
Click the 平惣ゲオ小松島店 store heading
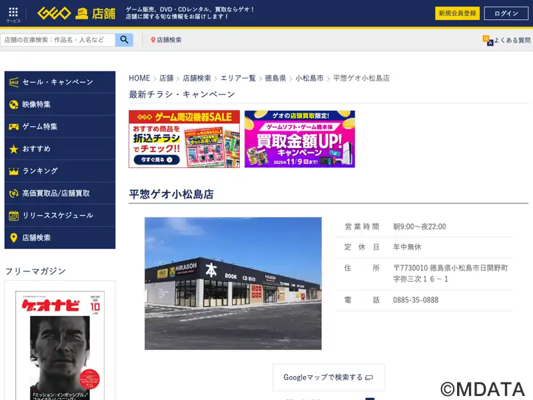[171, 194]
